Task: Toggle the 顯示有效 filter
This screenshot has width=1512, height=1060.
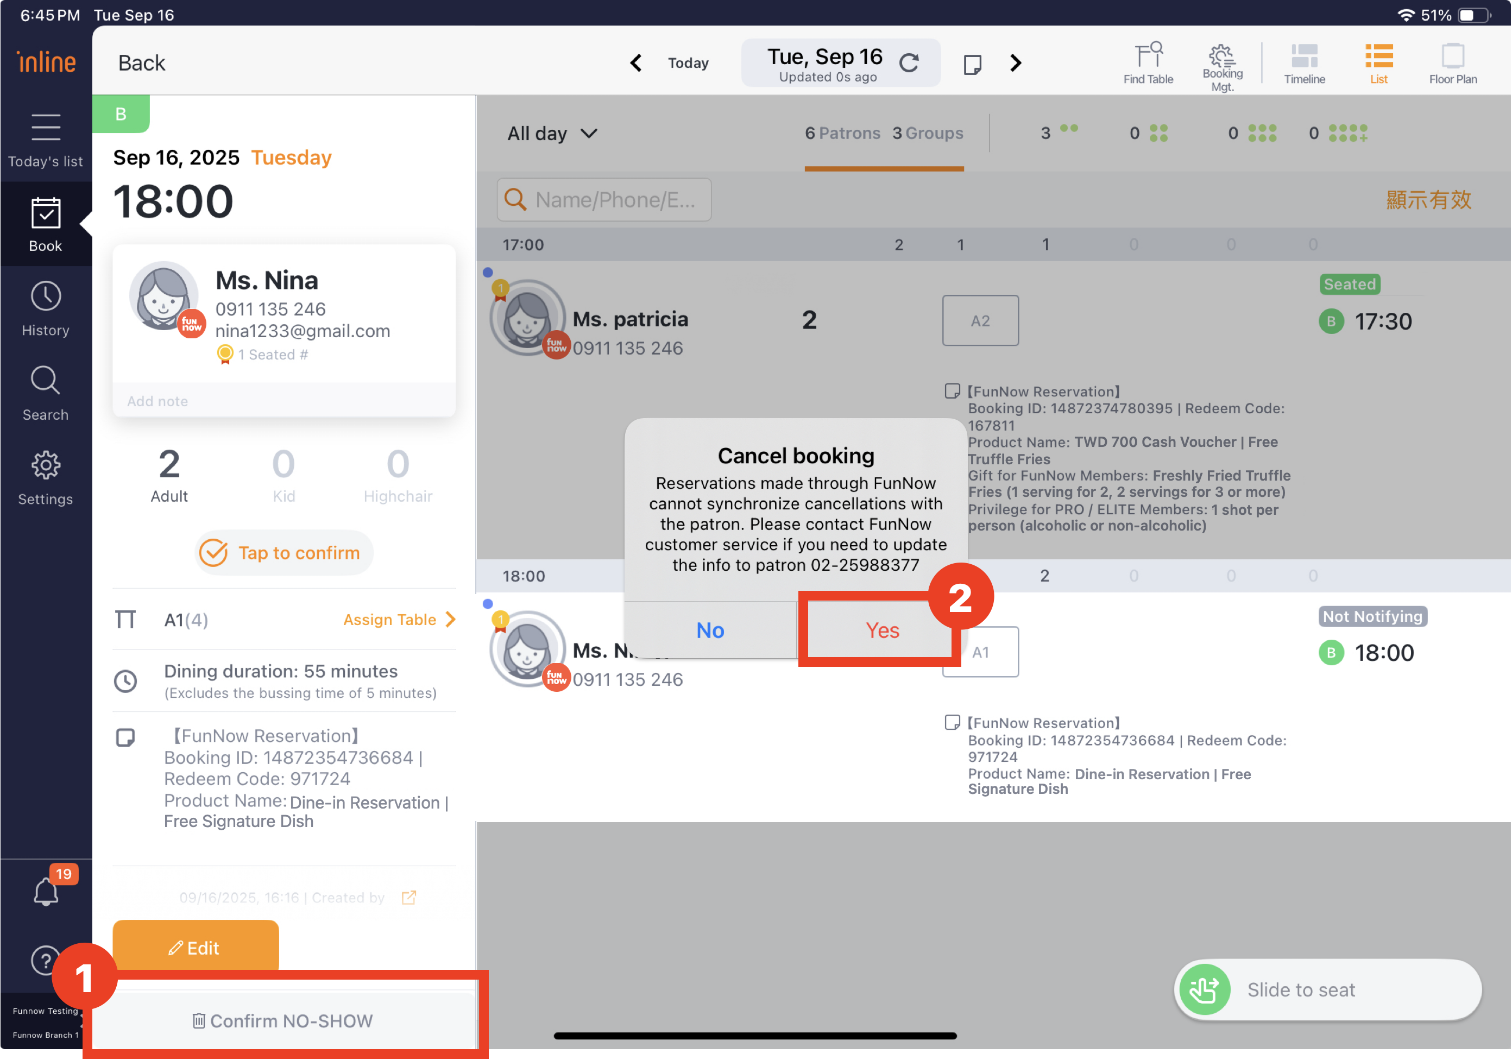Action: click(1428, 199)
